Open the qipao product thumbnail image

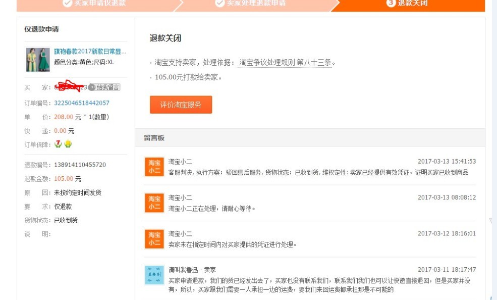click(x=38, y=59)
